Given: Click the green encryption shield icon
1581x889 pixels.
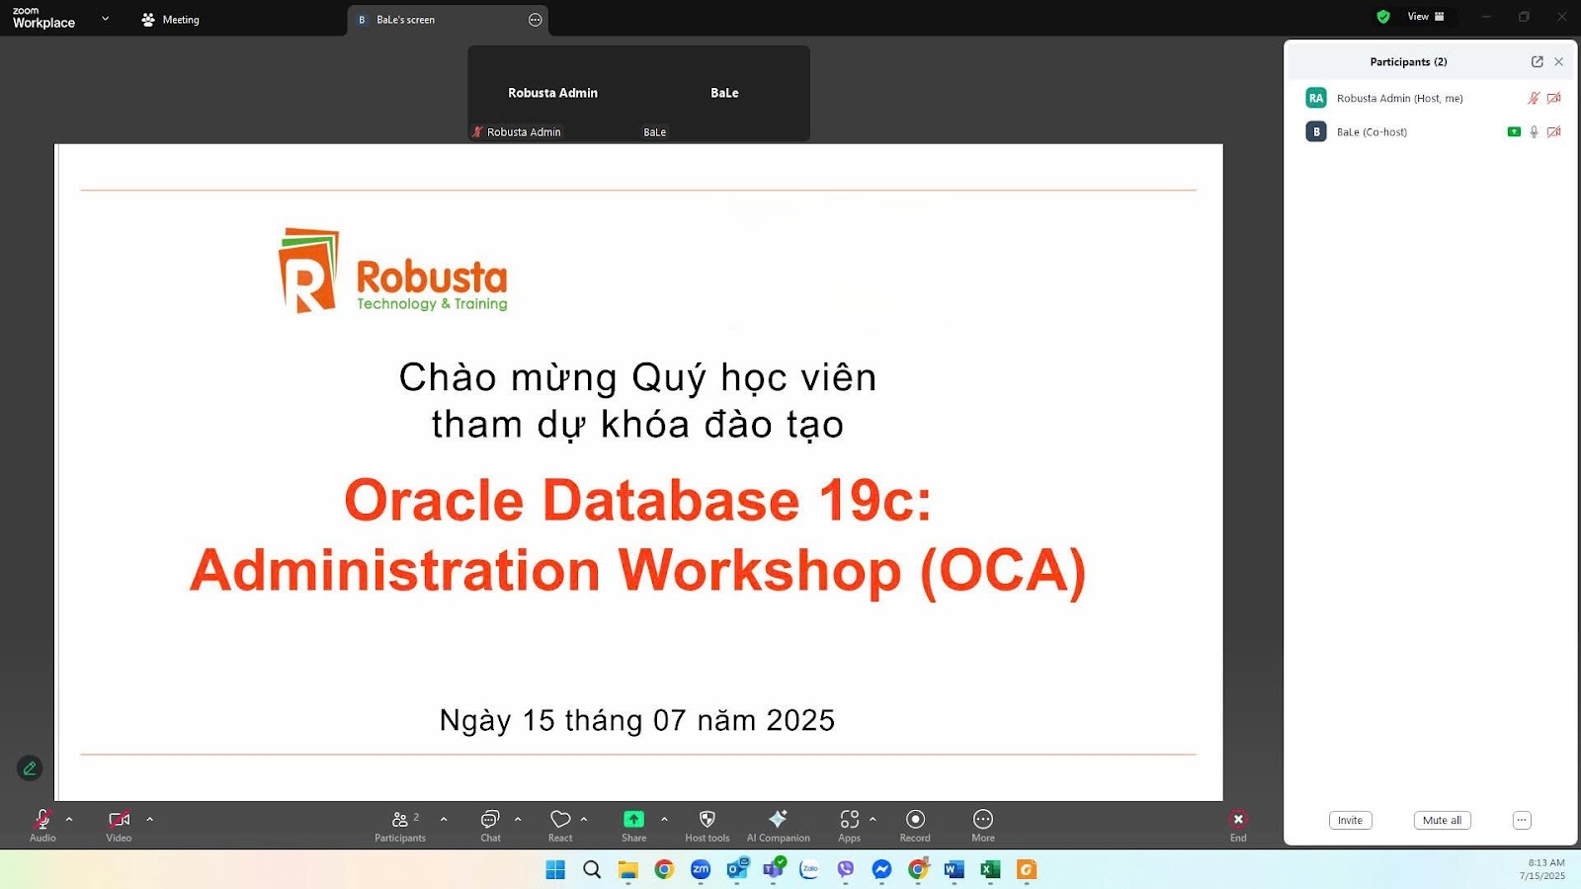Looking at the screenshot, I should coord(1383,17).
